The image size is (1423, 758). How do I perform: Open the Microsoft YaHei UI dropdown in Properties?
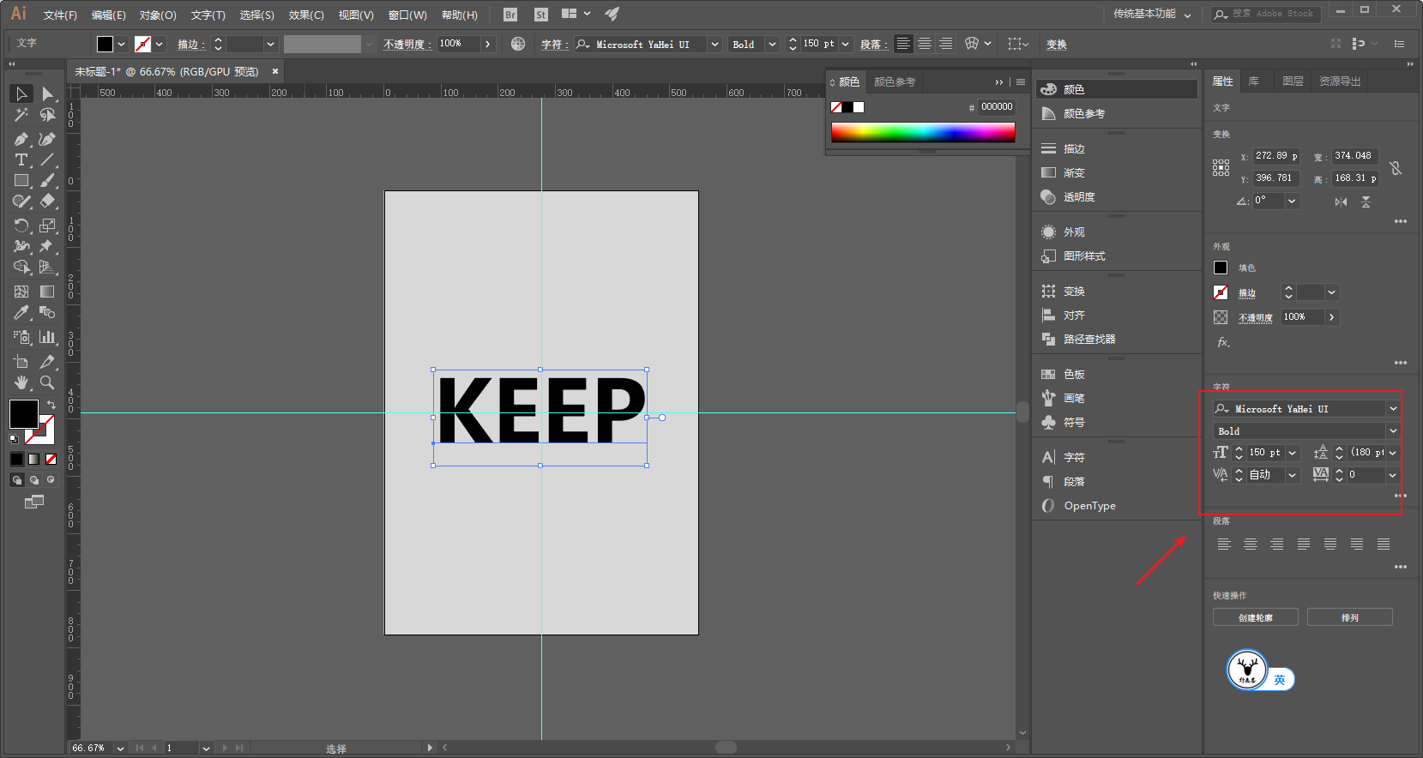pos(1393,409)
